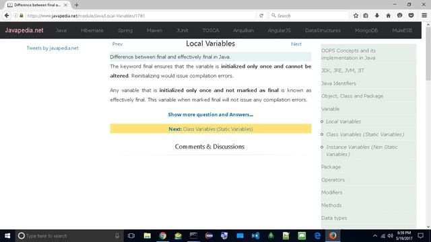Viewport: 431px width, 242px height.
Task: Open Tweets by javapedia.net link
Action: click(53, 48)
